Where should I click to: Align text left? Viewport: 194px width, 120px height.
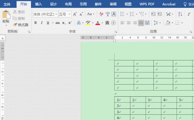point(122,23)
